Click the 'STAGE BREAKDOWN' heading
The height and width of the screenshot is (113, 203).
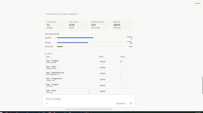coord(52,34)
